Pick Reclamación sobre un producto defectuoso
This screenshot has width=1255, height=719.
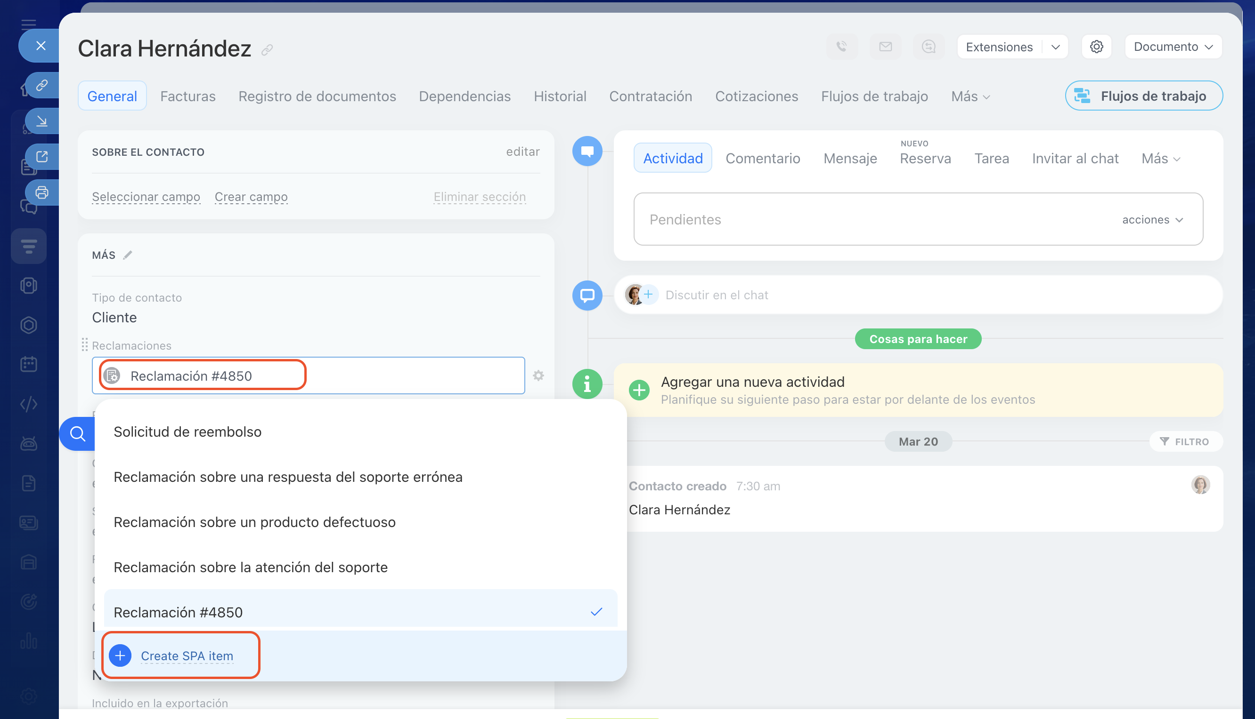(x=254, y=522)
